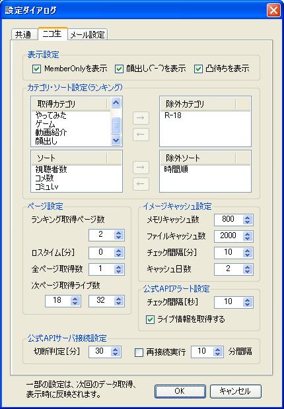Viewport: 284px width, 409px height.
Task: Click left arrow button between category lists
Action: (x=141, y=135)
